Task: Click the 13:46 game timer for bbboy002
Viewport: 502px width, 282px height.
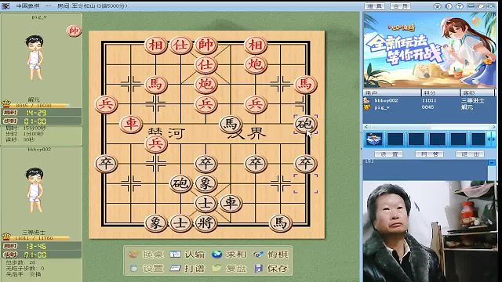Action: pos(36,246)
